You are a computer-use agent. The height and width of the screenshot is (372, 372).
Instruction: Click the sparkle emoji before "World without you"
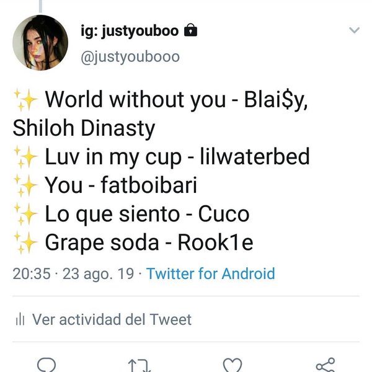(26, 99)
